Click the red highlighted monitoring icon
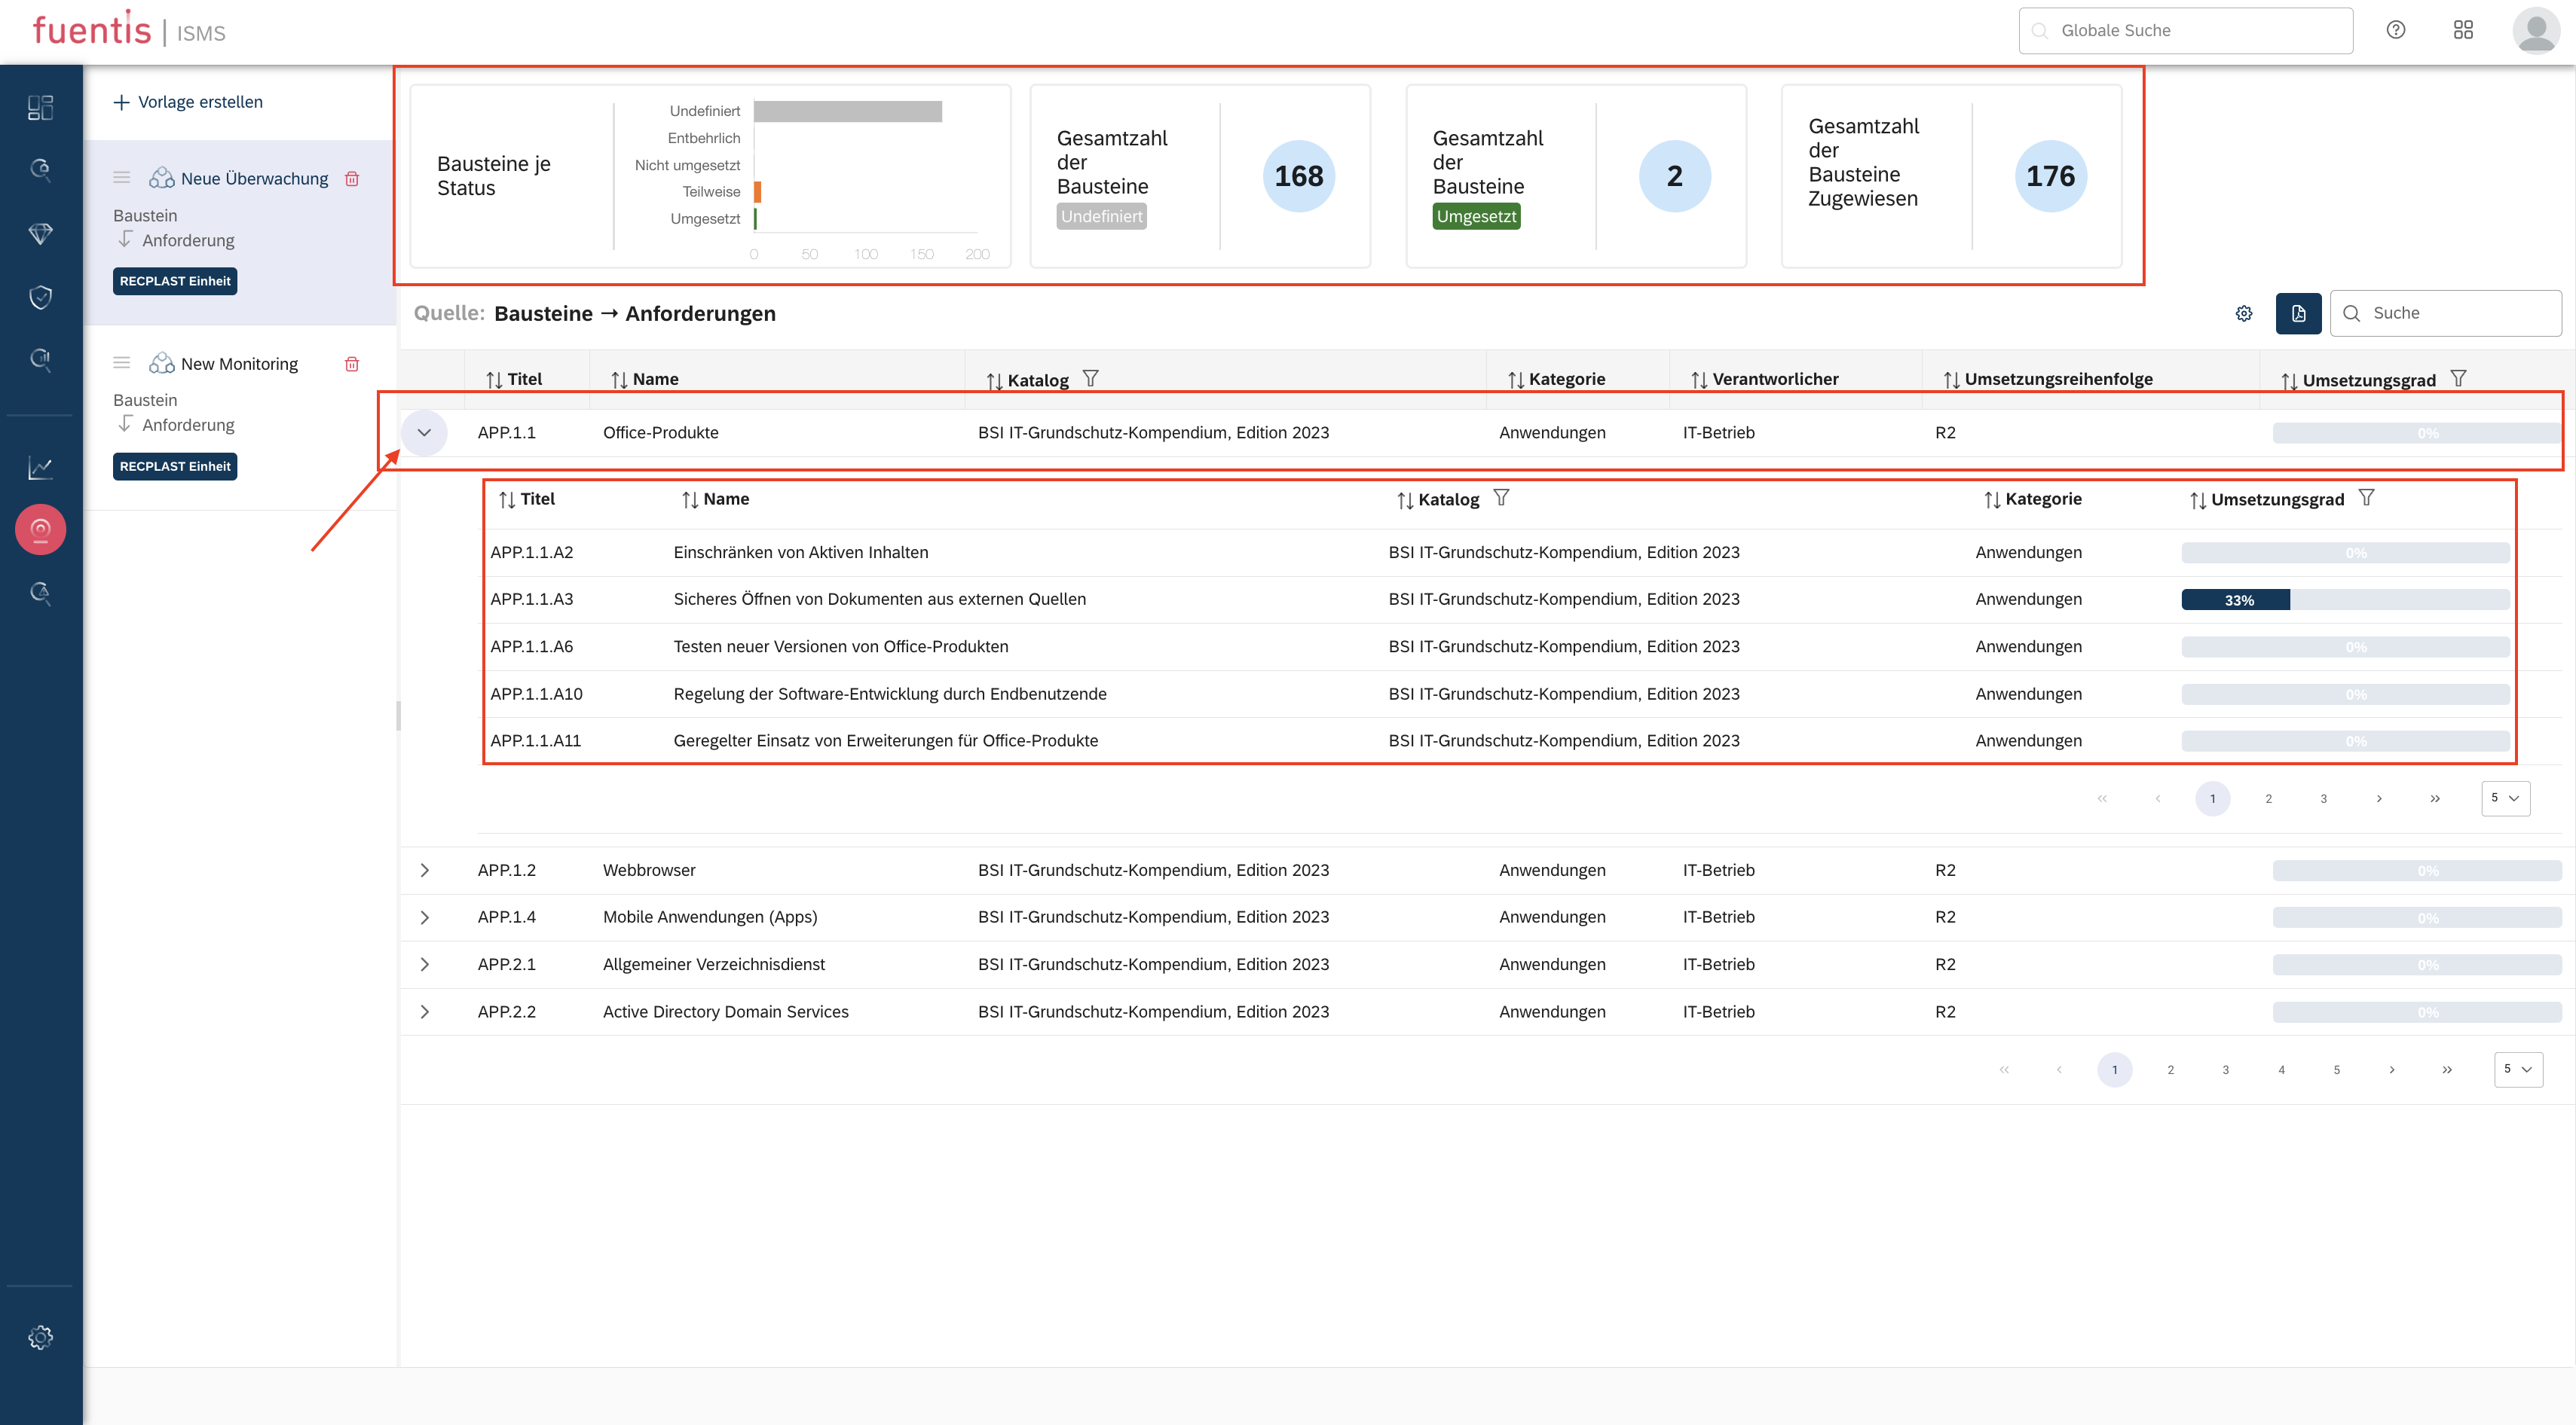This screenshot has width=2576, height=1425. click(x=40, y=529)
